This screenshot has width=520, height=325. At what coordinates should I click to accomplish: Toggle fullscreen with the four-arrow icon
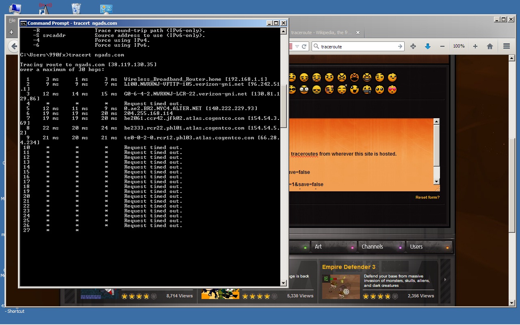pos(413,46)
